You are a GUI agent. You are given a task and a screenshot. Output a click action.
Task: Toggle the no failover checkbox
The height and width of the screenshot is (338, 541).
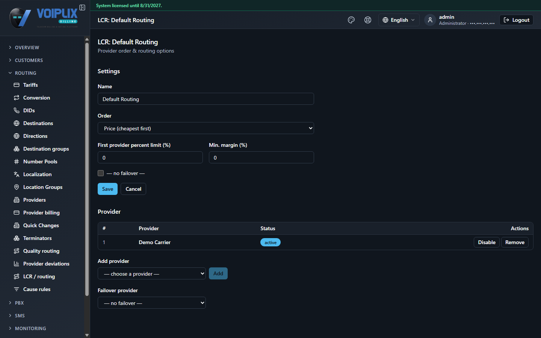click(101, 173)
